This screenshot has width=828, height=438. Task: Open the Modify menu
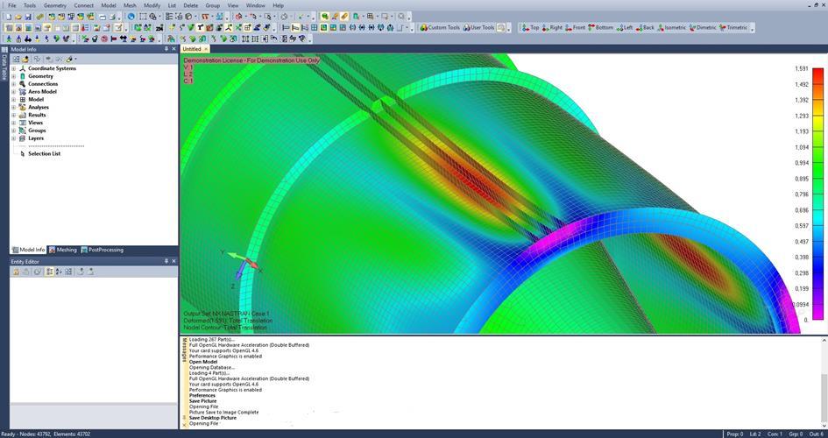point(152,5)
